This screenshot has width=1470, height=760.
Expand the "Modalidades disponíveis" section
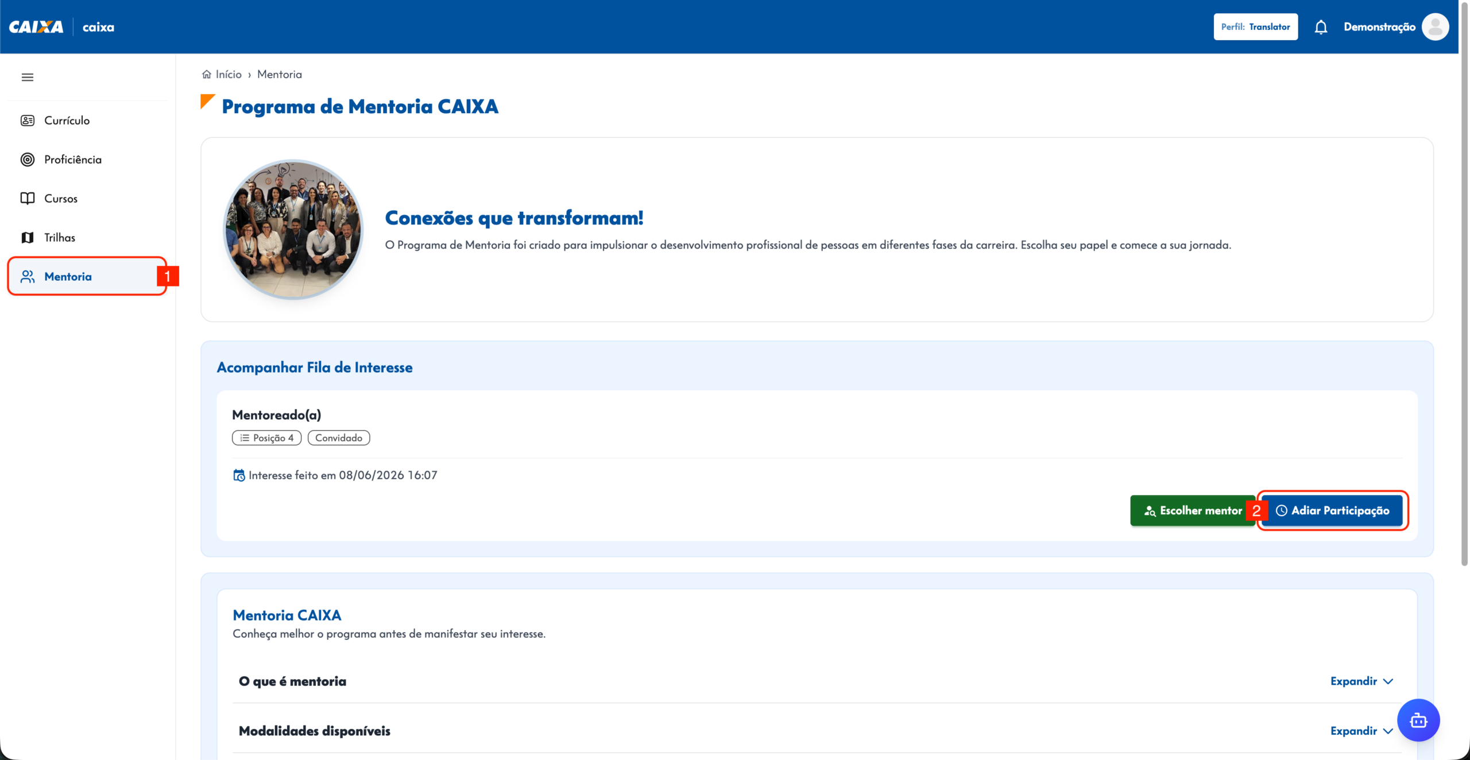1361,731
